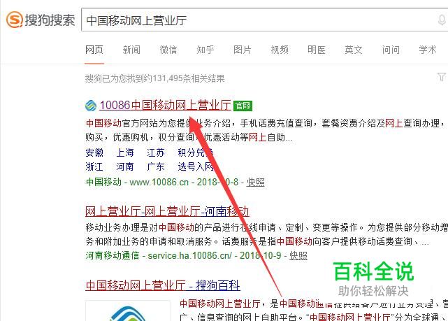Select the 图片 tab
Viewport: 448px width, 321px height.
(x=243, y=50)
